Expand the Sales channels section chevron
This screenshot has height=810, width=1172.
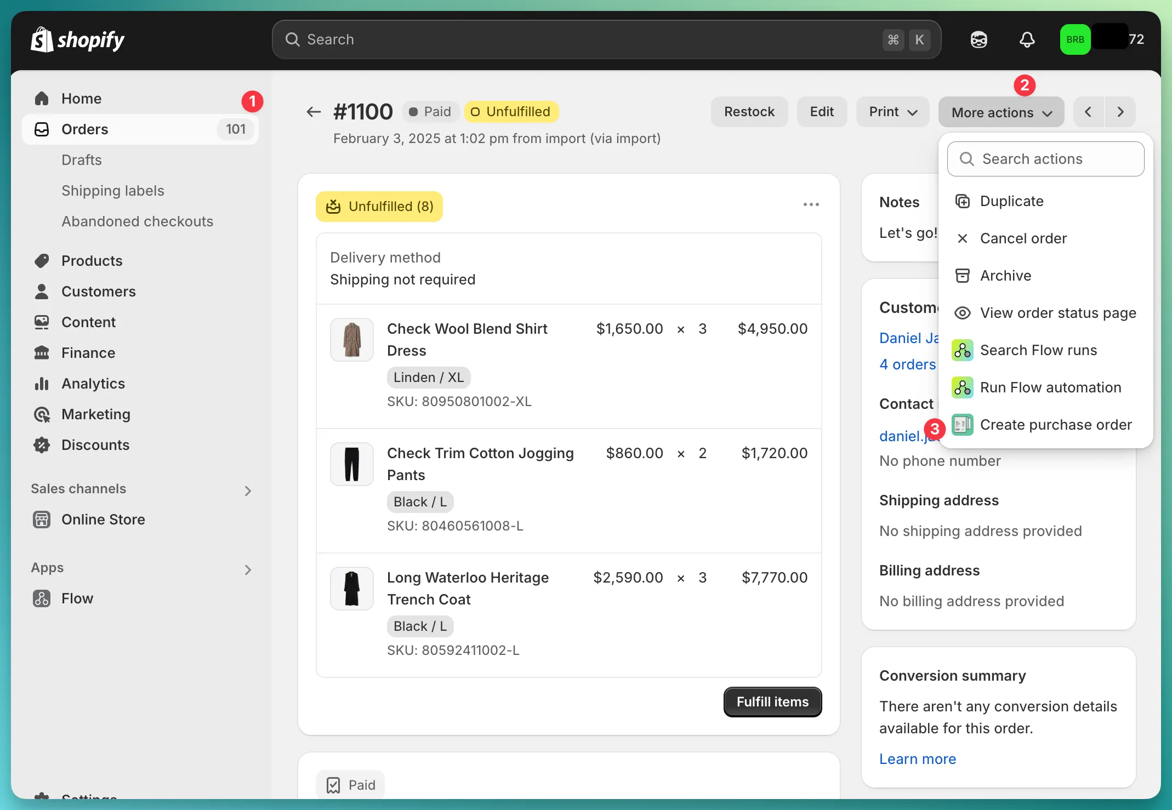coord(248,491)
